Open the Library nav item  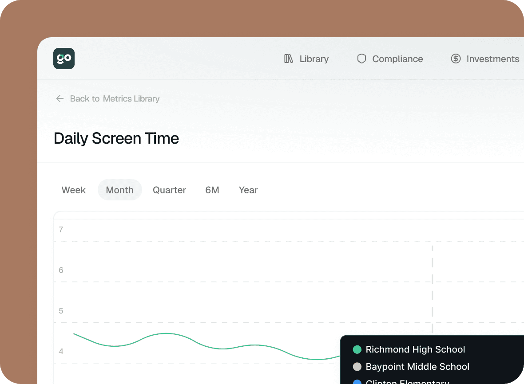coord(306,59)
